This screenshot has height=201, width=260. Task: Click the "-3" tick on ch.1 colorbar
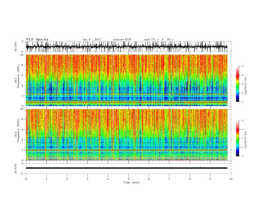point(242,66)
